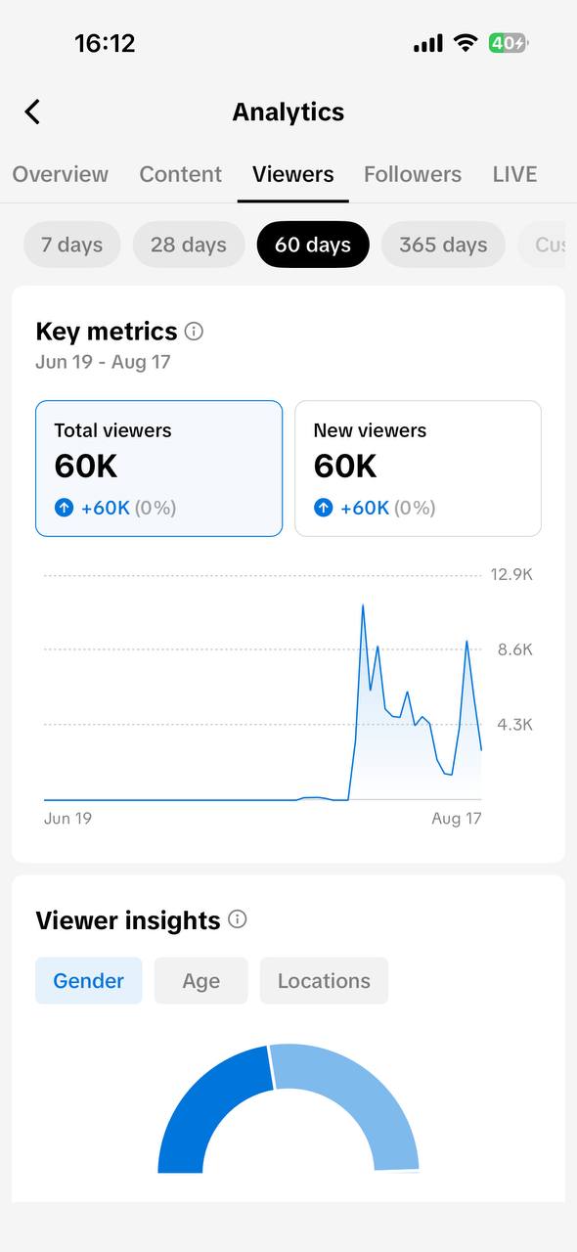Open Viewer insights info icon

tap(237, 919)
